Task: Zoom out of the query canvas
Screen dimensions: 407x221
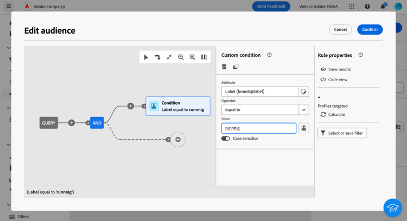Action: (181, 57)
